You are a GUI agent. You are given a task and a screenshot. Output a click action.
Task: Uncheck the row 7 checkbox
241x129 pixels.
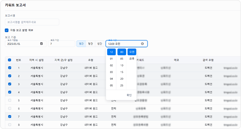(x=9, y=117)
